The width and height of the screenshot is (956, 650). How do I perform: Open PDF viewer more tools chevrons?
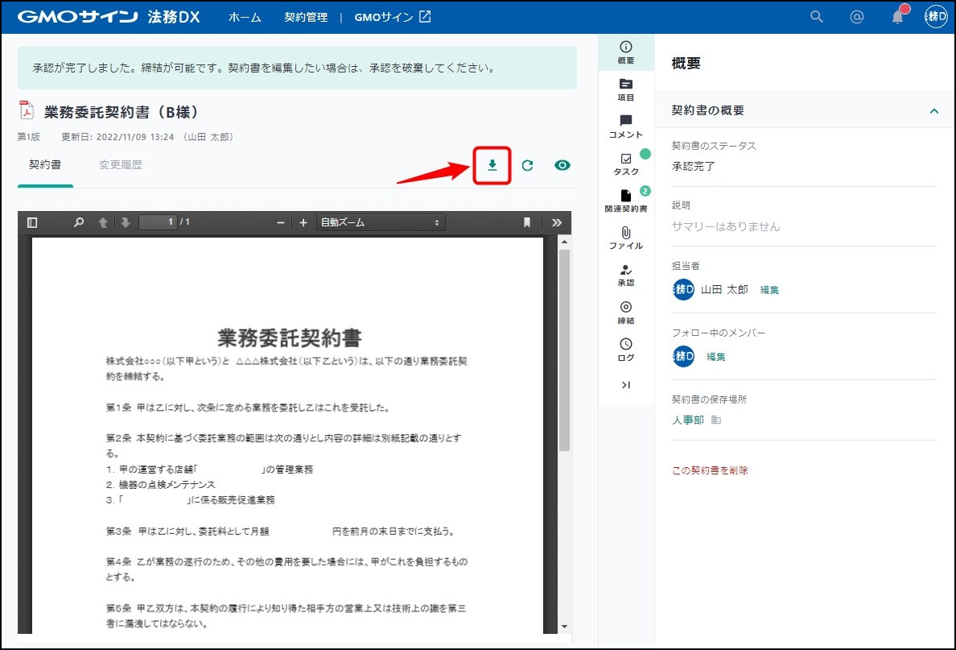557,223
